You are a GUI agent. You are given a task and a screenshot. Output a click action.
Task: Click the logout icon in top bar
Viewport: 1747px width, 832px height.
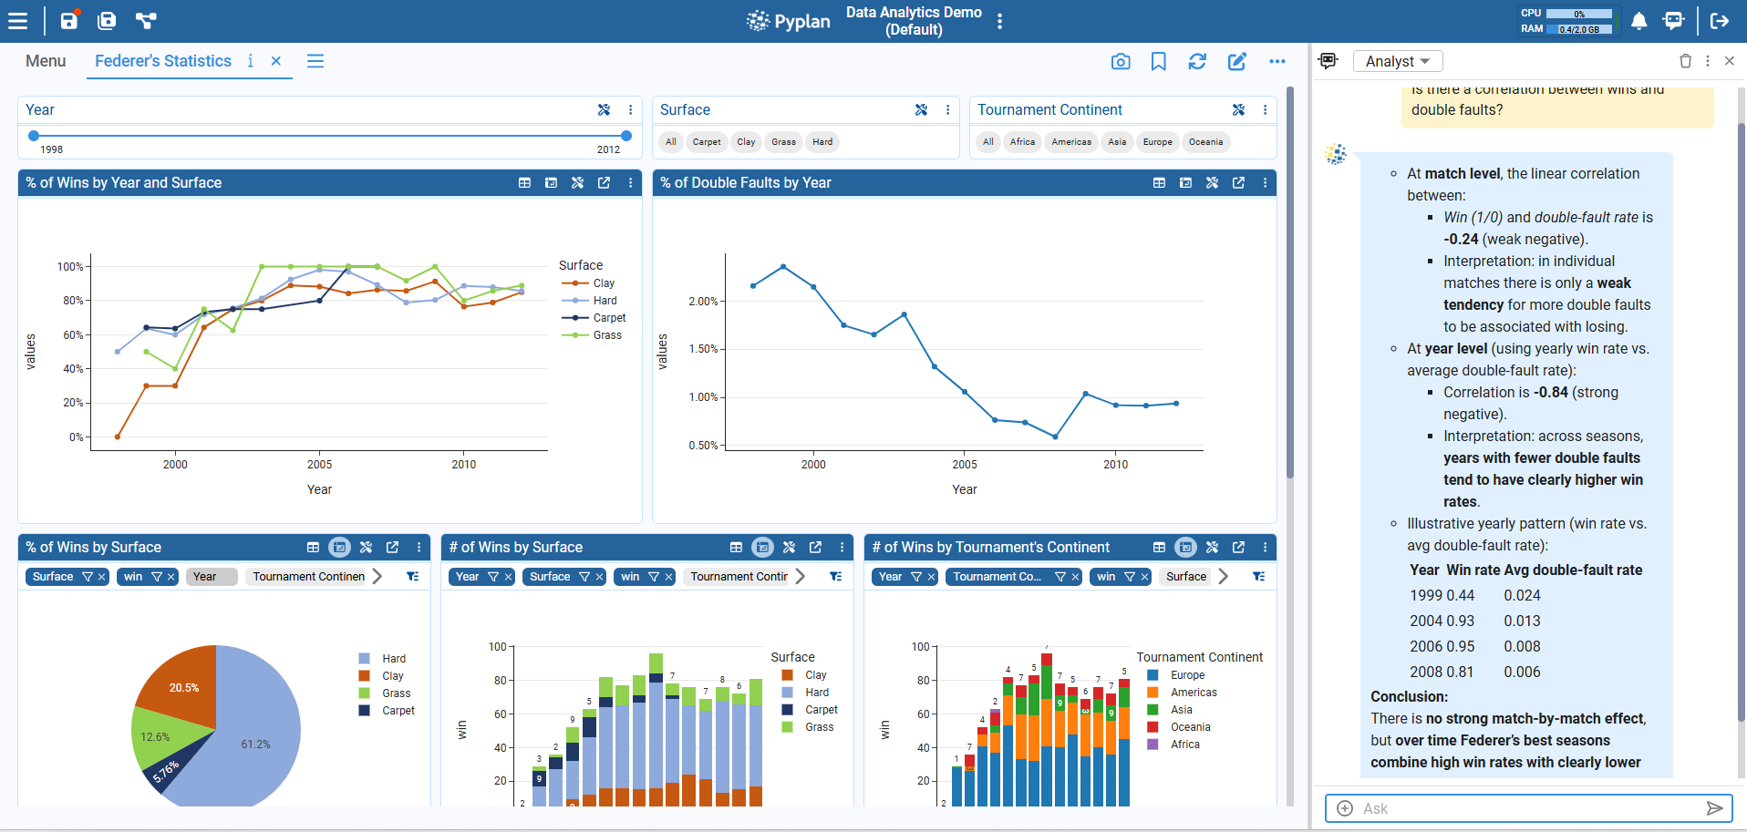(x=1720, y=21)
